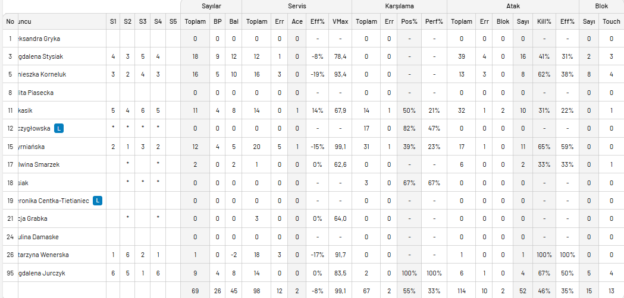Click the S3 set column header

[143, 22]
